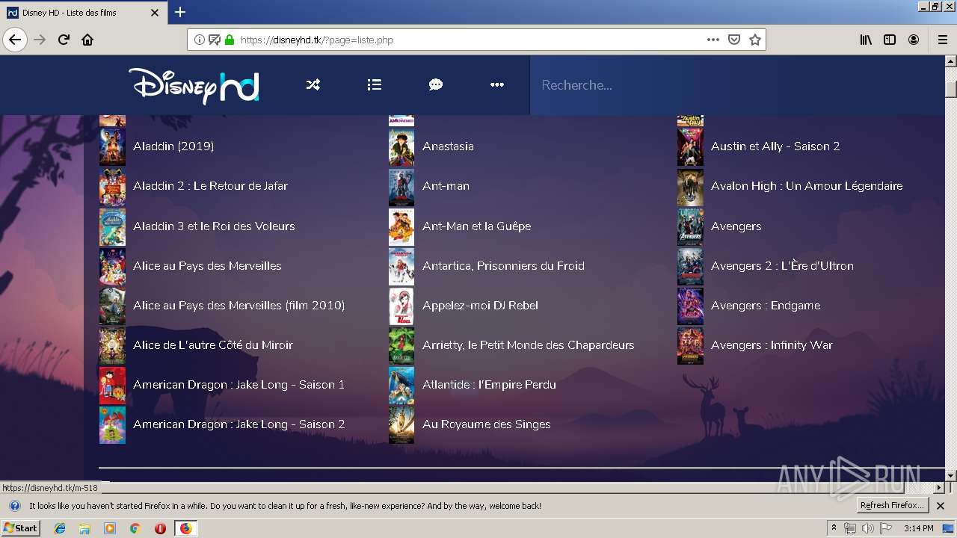
Task: Open the chat comments icon
Action: coord(436,85)
